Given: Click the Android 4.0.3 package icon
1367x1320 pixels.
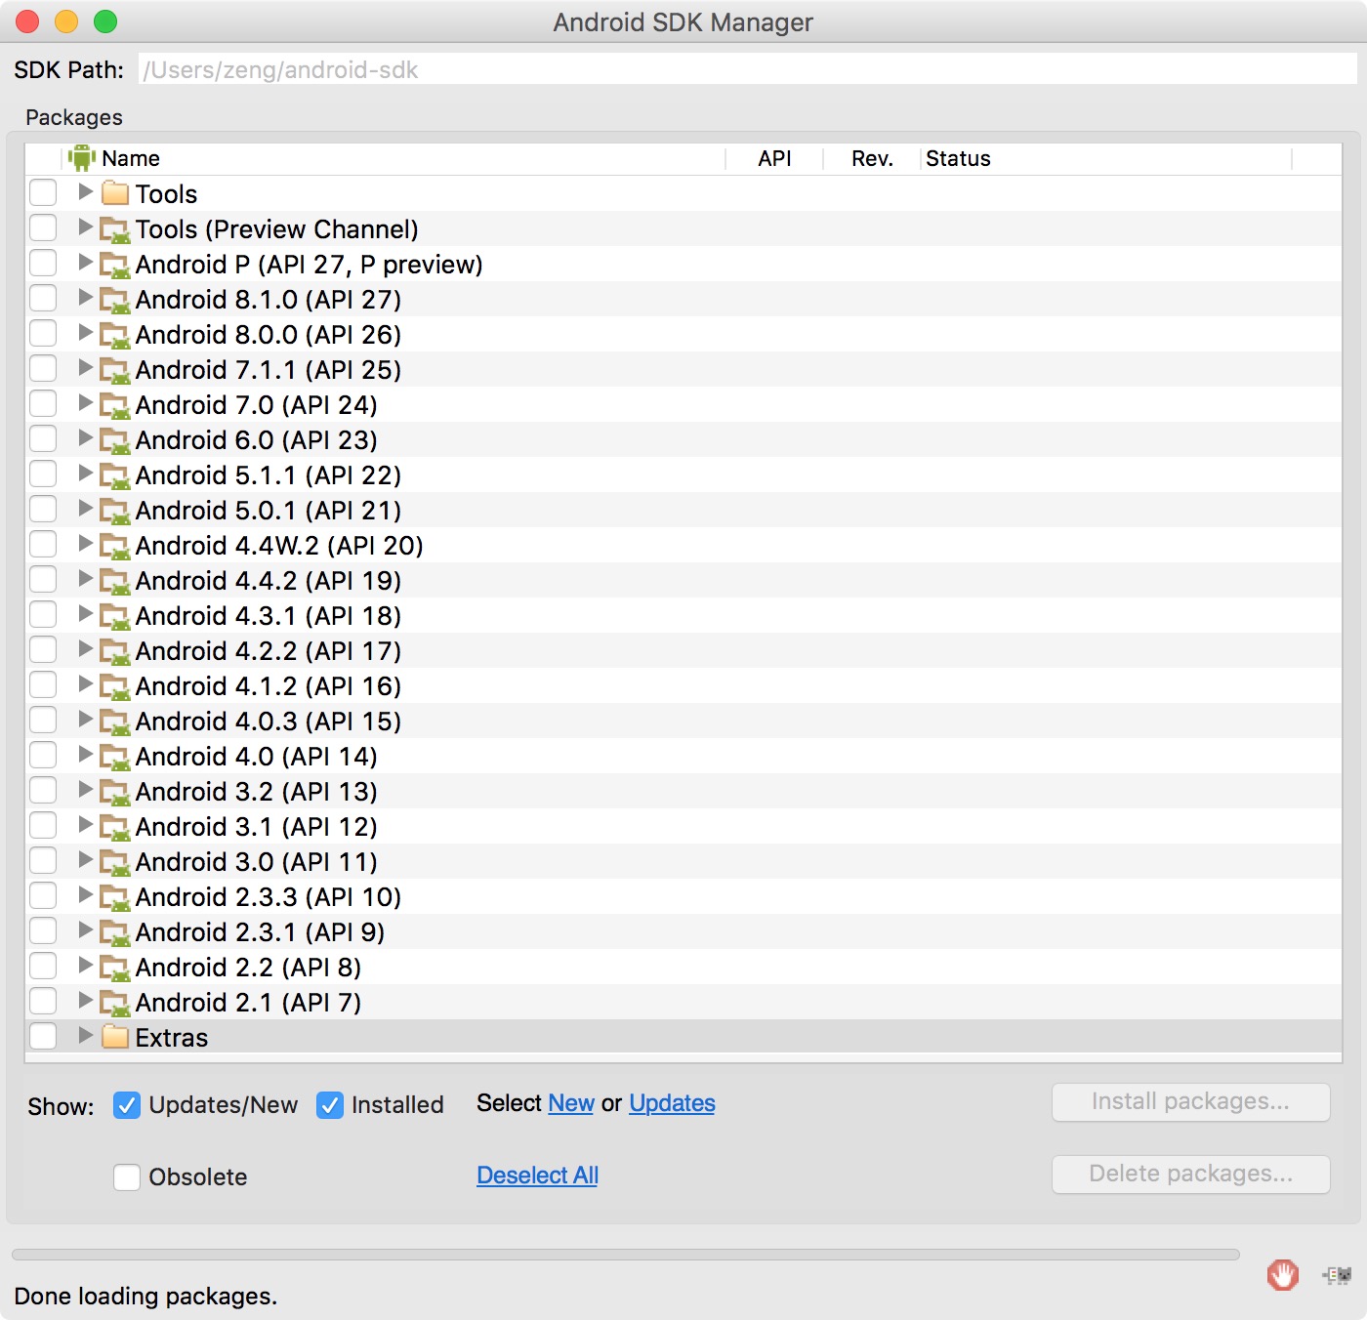Looking at the screenshot, I should pos(115,722).
